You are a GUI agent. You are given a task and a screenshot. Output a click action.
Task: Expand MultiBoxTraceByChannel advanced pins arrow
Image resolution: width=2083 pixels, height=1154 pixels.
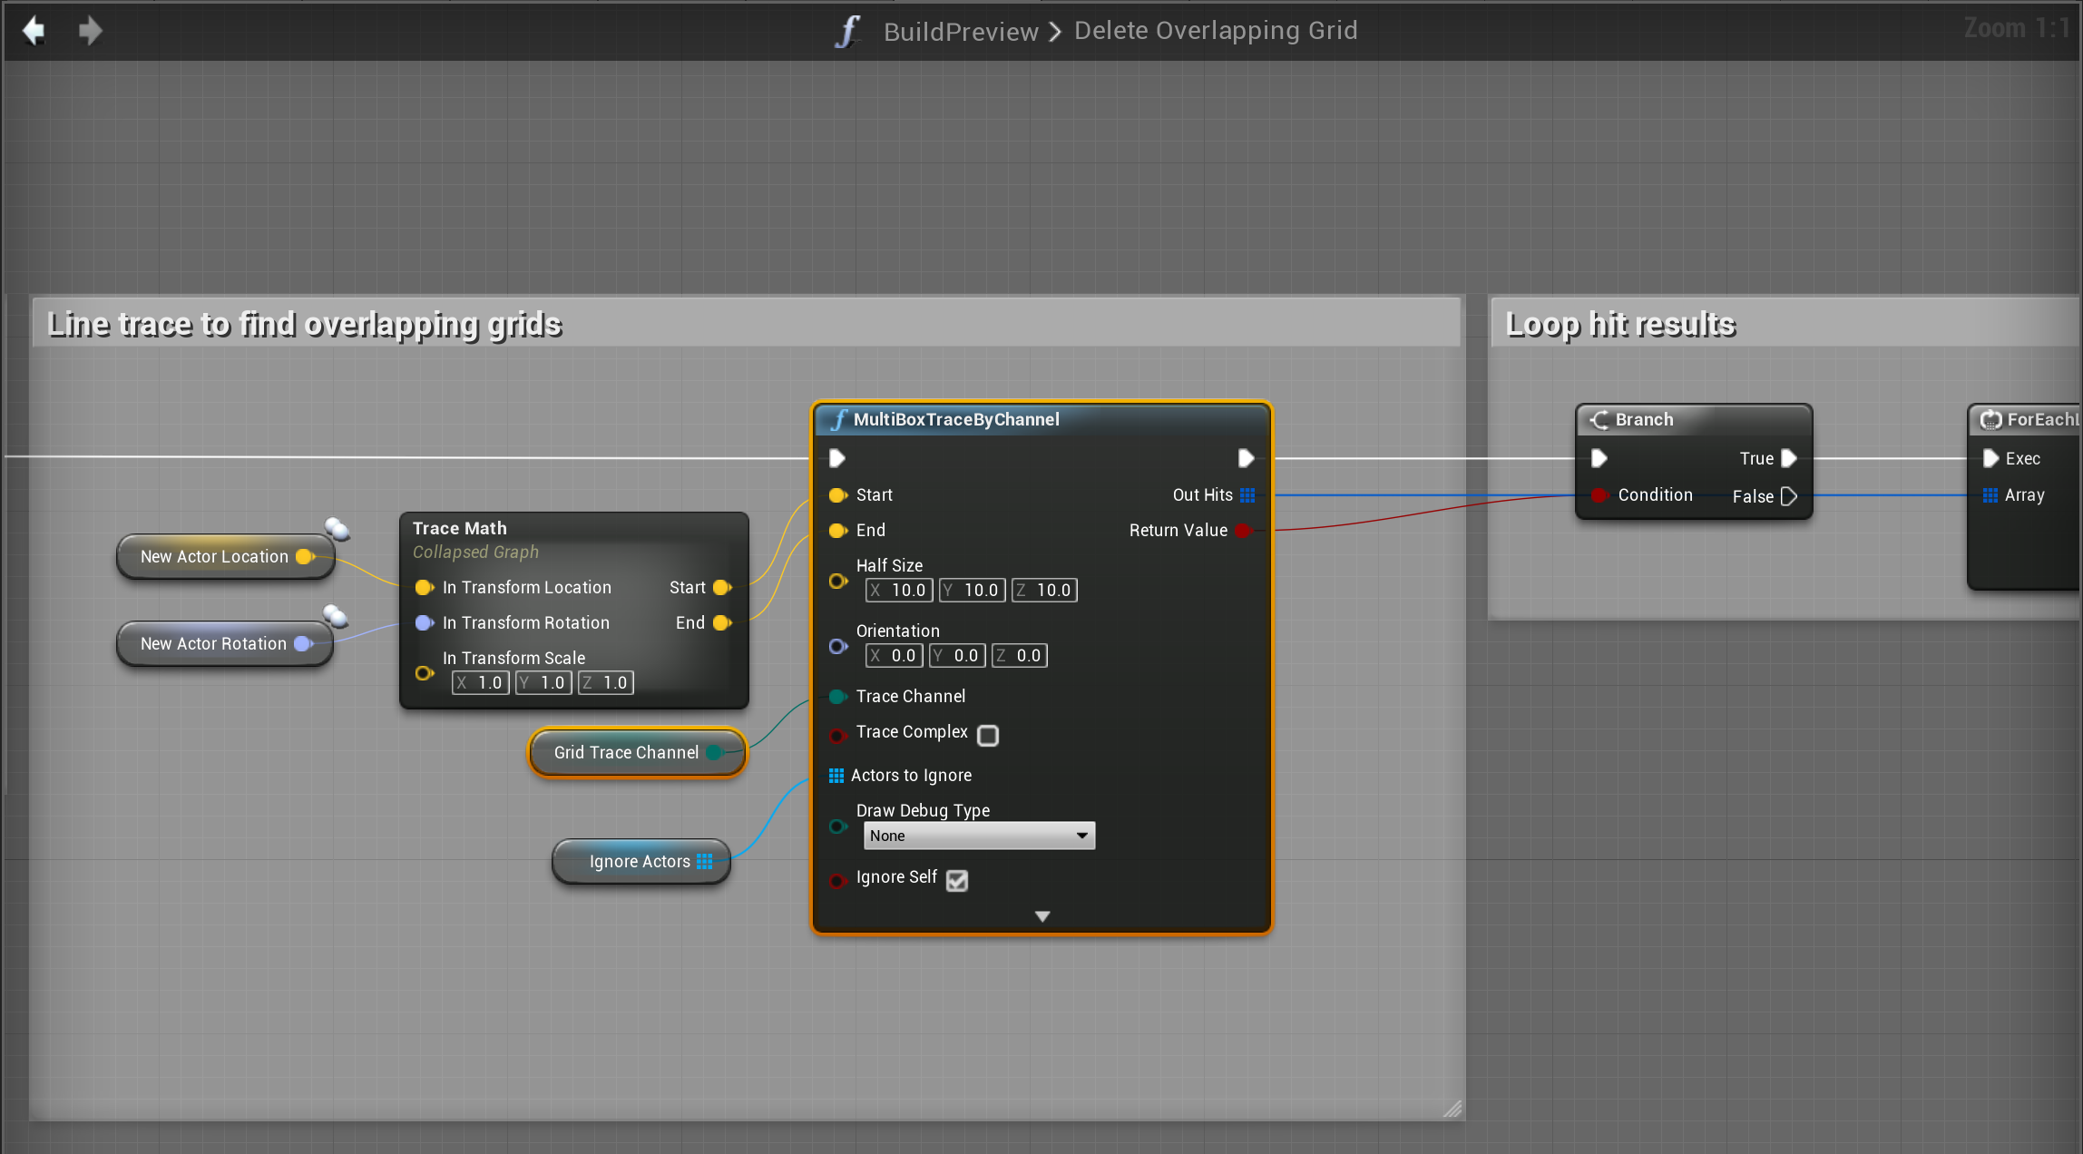[x=1042, y=917]
